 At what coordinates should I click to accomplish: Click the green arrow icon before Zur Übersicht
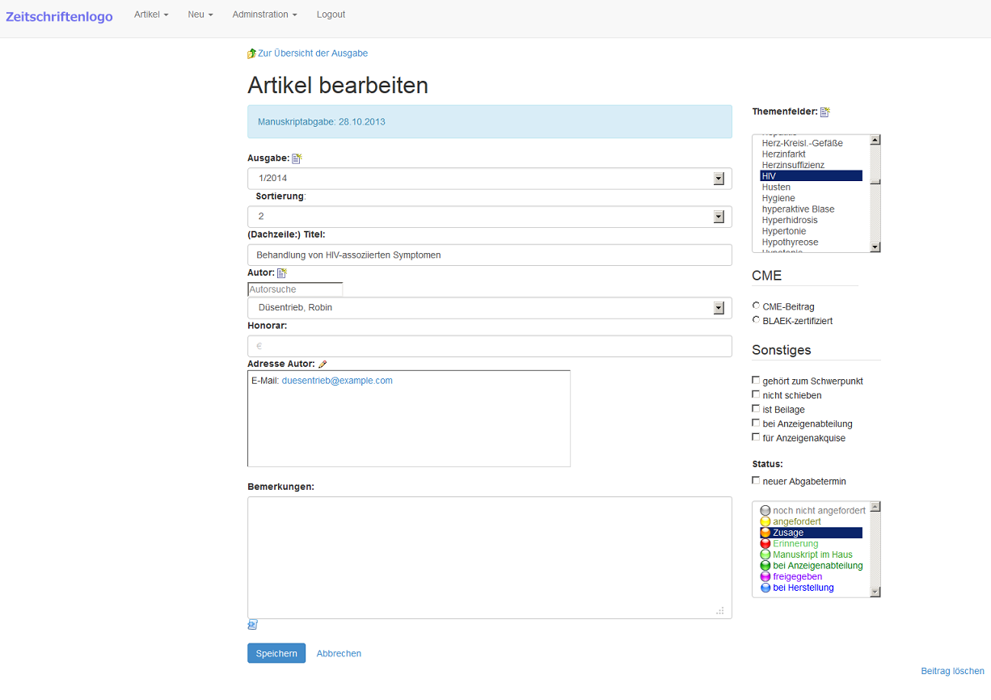(x=251, y=53)
